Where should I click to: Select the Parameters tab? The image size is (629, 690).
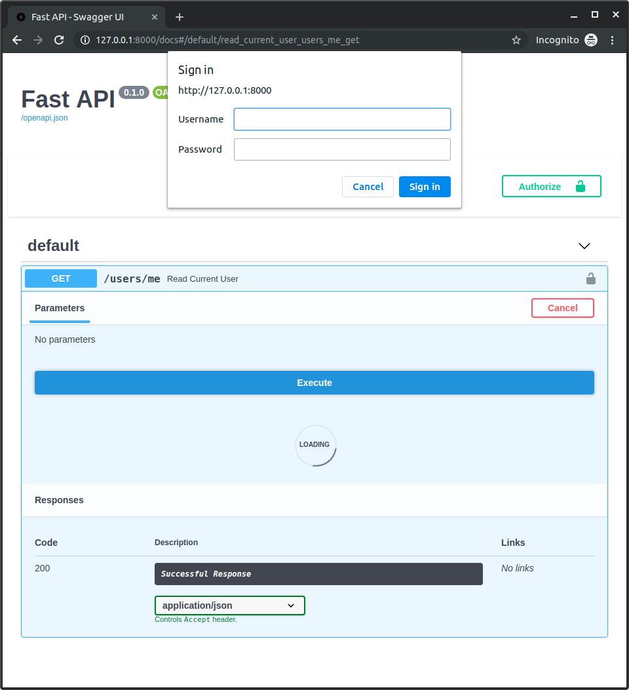(x=60, y=308)
